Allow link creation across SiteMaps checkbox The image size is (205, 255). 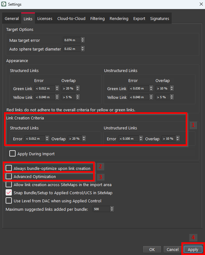click(9, 185)
